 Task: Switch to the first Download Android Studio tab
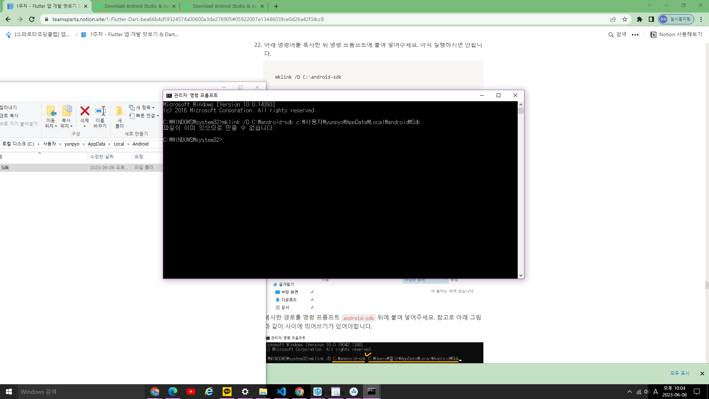(136, 6)
